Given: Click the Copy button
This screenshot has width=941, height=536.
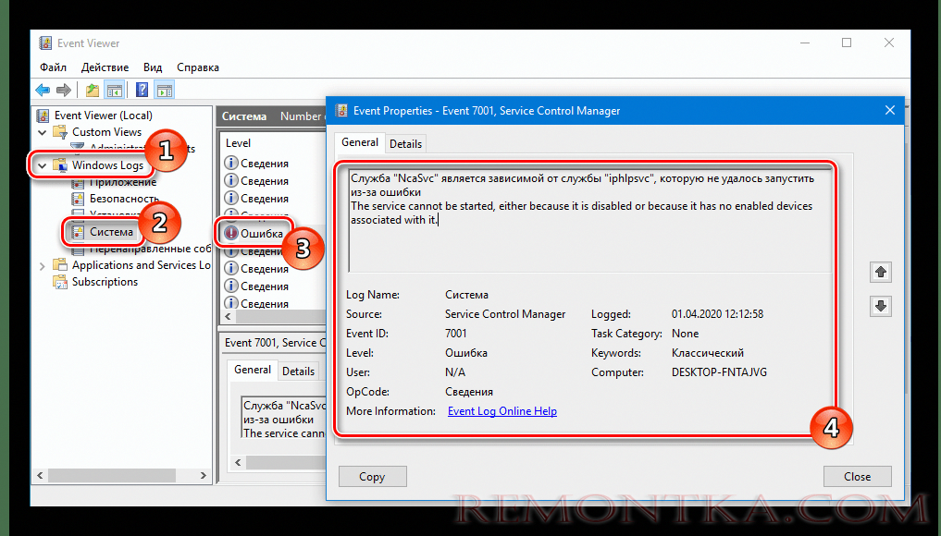Looking at the screenshot, I should [x=372, y=476].
